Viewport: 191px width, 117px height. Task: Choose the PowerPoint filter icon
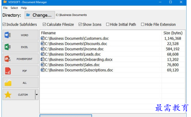(x=8, y=59)
